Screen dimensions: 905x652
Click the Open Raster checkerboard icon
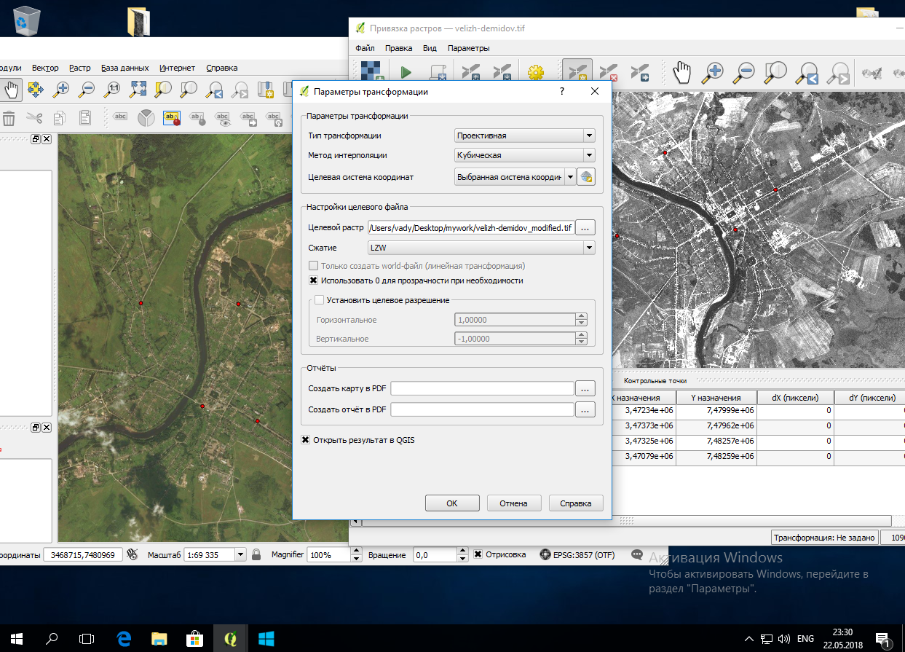pos(372,72)
